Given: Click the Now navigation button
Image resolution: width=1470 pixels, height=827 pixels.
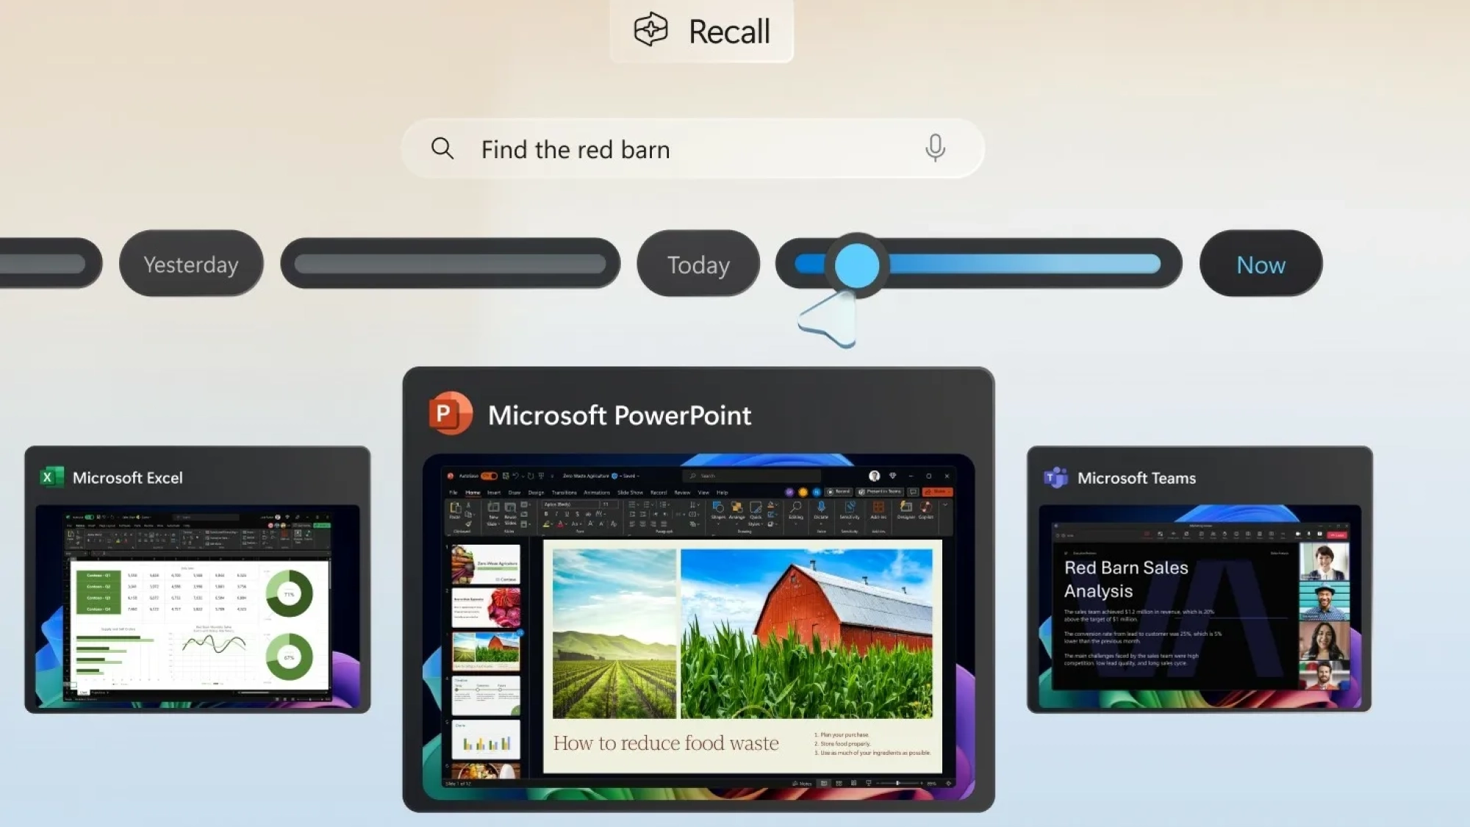Looking at the screenshot, I should point(1261,265).
